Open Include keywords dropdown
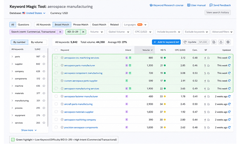Screen dimensions: 240x144 coord(169,32)
